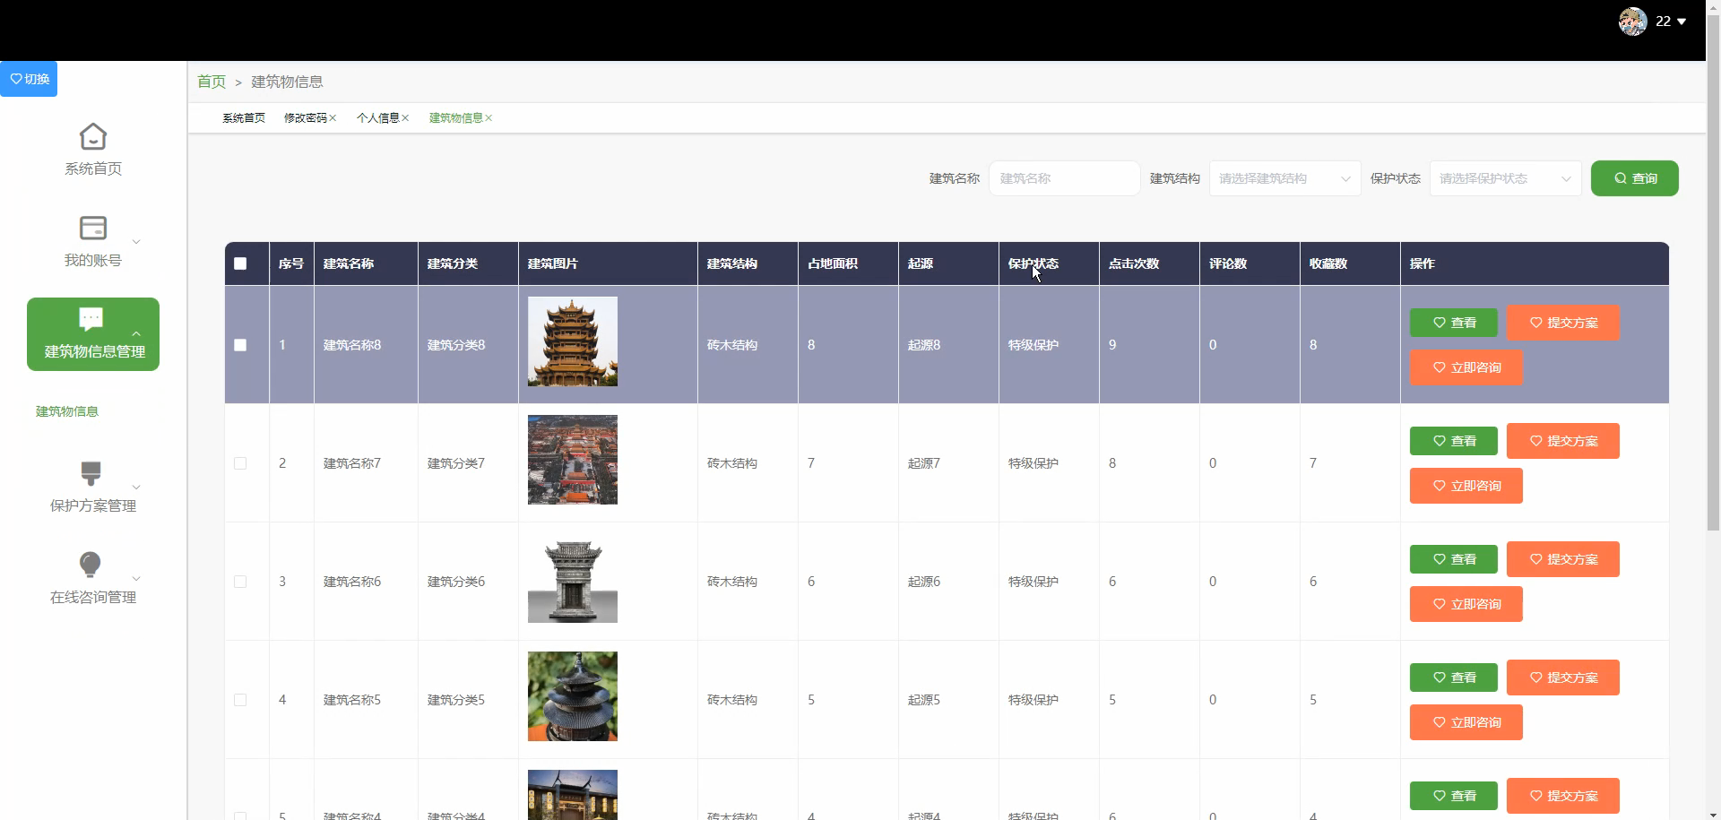
Task: Click 查看 for 建筑名称5
Action: coord(1453,678)
